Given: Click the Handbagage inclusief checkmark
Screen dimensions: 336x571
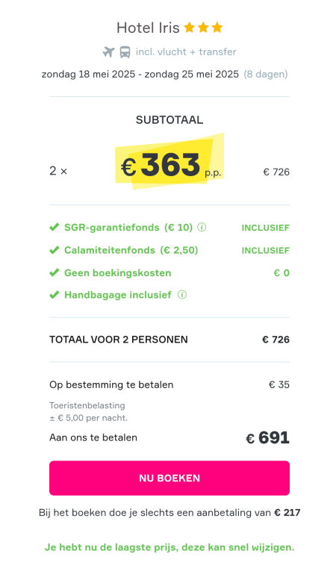Looking at the screenshot, I should [55, 295].
